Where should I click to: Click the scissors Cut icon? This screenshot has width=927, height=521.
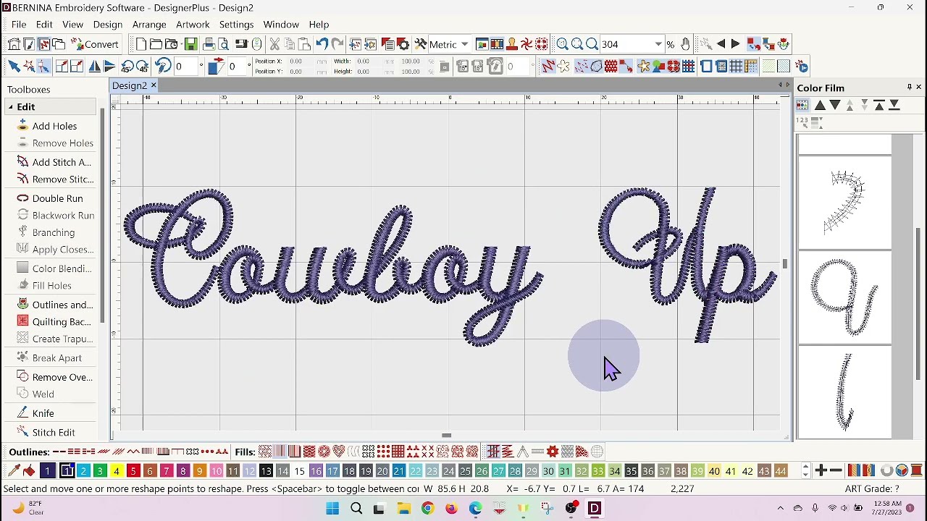(274, 45)
